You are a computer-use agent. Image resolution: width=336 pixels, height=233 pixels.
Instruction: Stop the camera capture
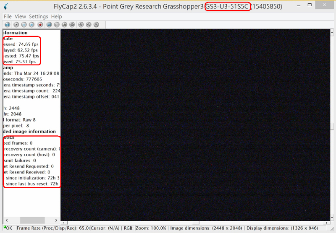[31, 25]
